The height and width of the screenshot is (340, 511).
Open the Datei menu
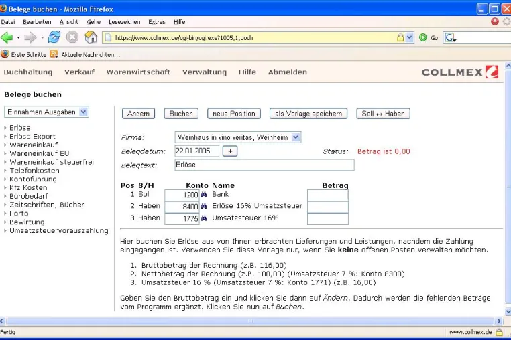click(8, 22)
